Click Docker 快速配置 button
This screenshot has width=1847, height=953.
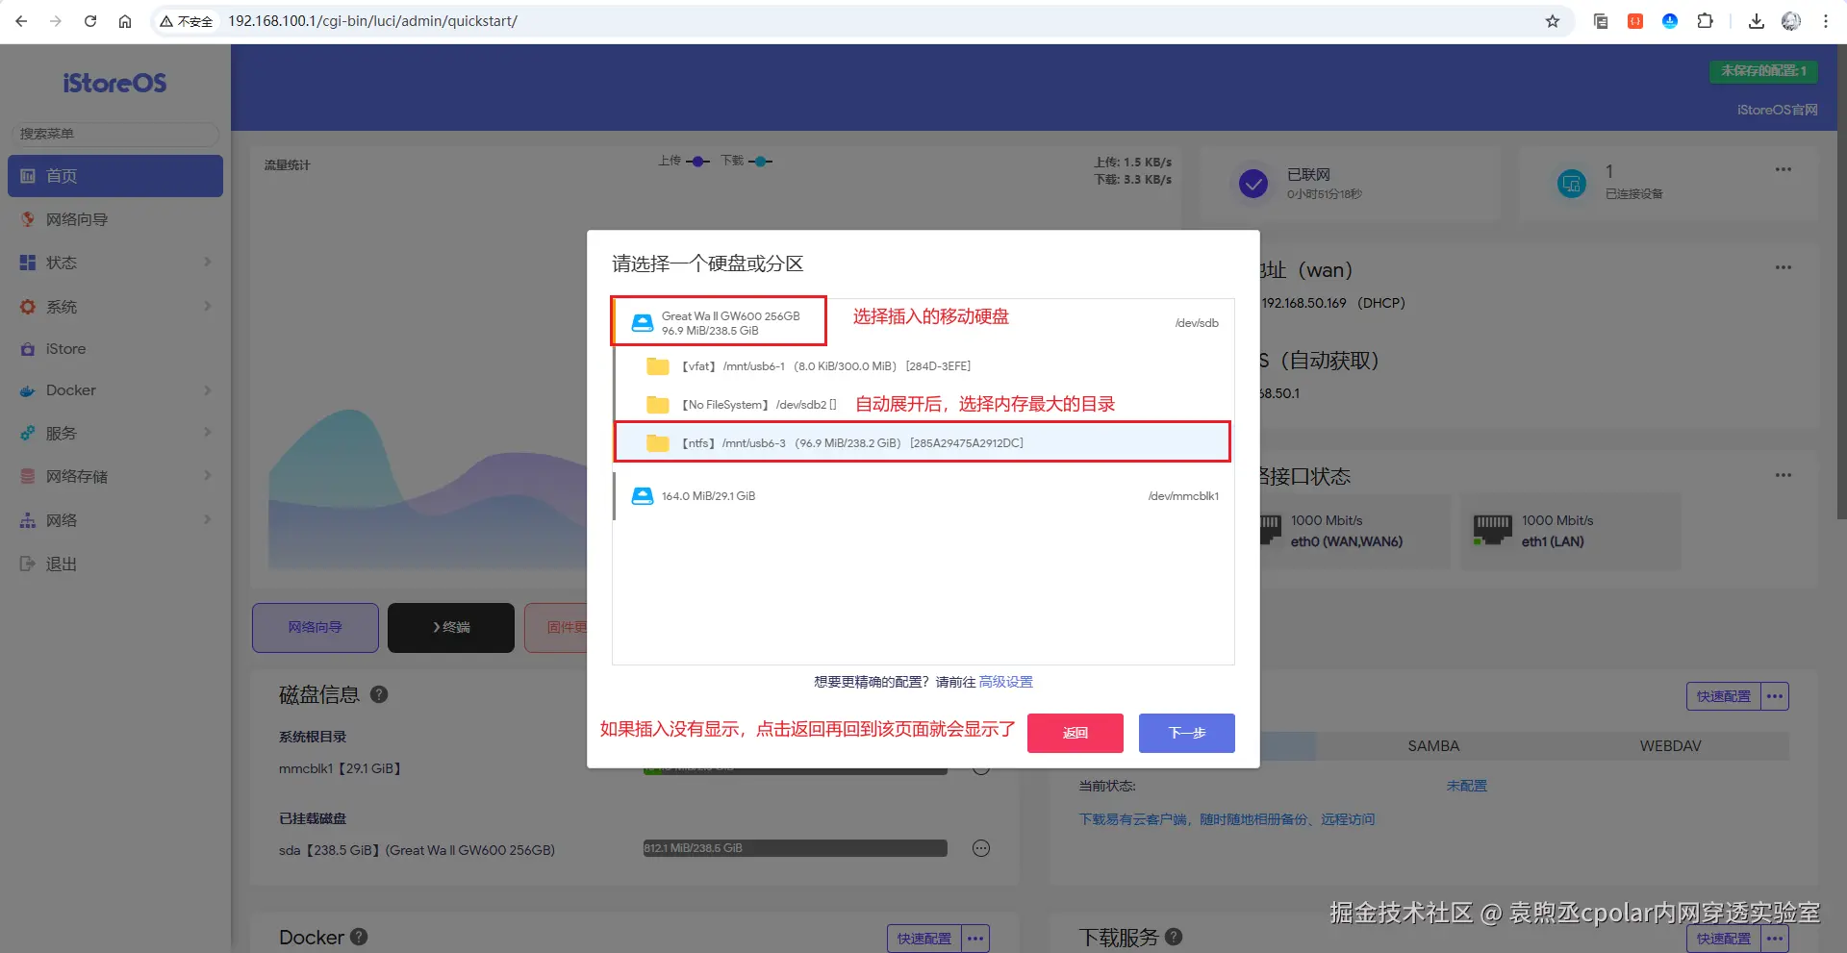tap(923, 939)
